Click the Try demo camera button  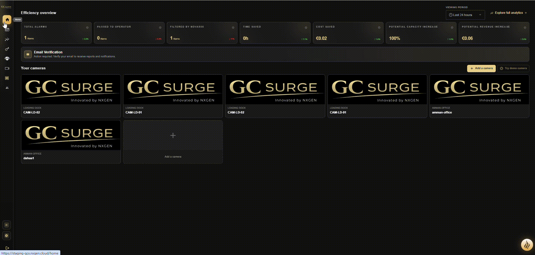tap(513, 68)
